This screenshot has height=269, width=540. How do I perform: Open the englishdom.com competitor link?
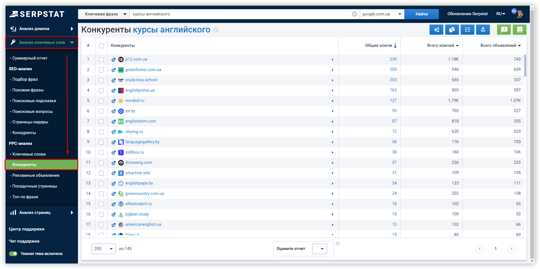pos(141,121)
